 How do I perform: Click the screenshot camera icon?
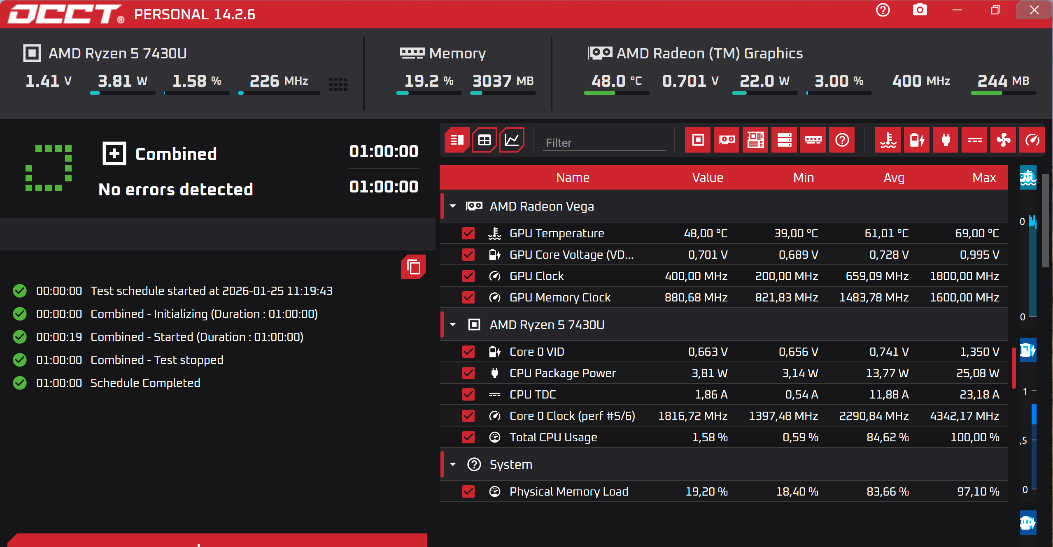(920, 10)
